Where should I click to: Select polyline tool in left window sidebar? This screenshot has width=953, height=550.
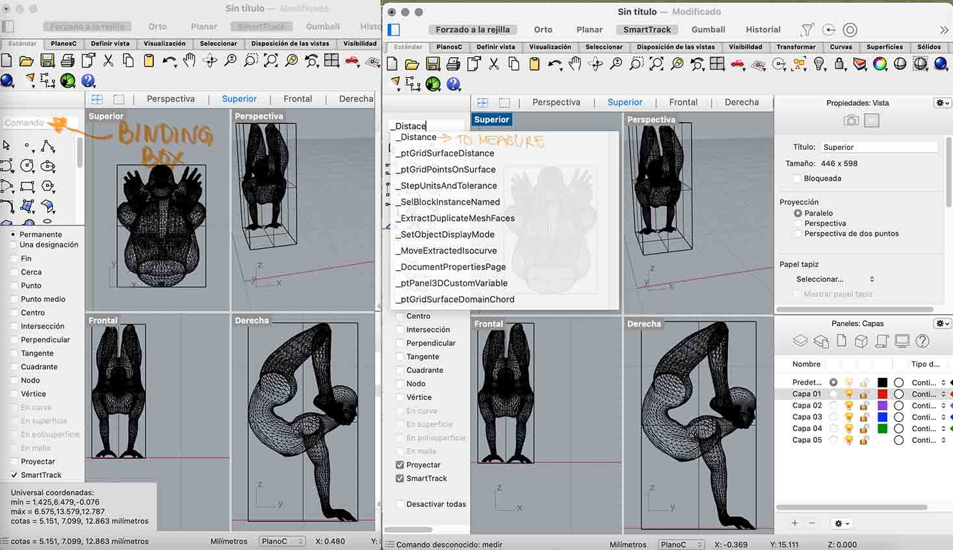tap(47, 146)
